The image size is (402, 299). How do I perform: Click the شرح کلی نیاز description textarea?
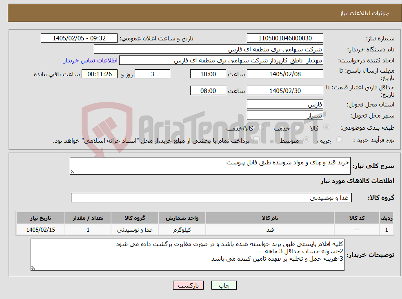click(x=210, y=166)
